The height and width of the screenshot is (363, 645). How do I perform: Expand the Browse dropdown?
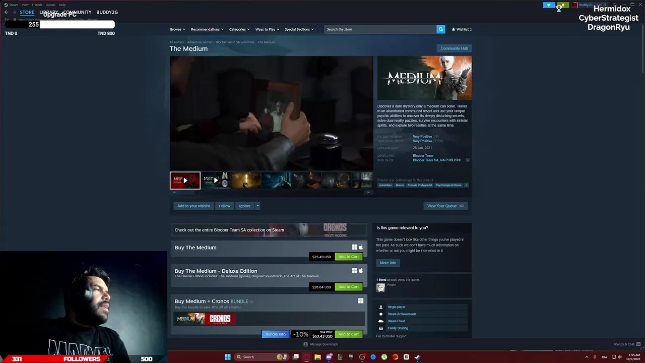[x=177, y=29]
